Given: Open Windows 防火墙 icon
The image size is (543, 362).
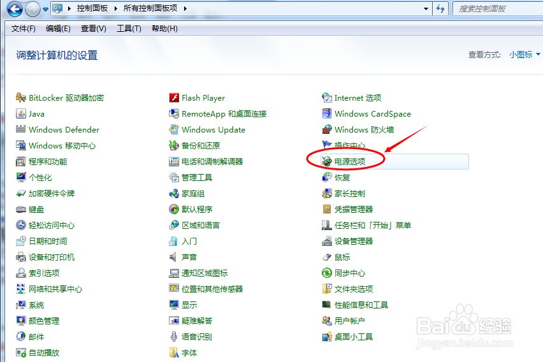Looking at the screenshot, I should click(327, 129).
